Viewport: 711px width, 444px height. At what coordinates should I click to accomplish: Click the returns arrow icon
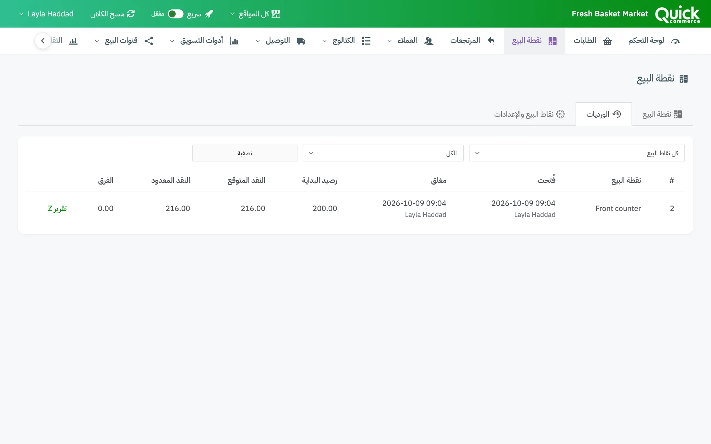(491, 41)
